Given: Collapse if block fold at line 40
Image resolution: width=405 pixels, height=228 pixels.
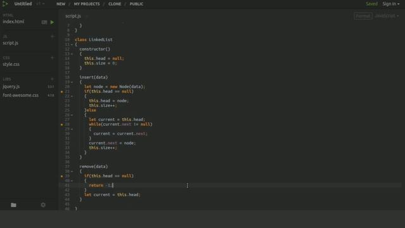Looking at the screenshot, I should click(72, 180).
